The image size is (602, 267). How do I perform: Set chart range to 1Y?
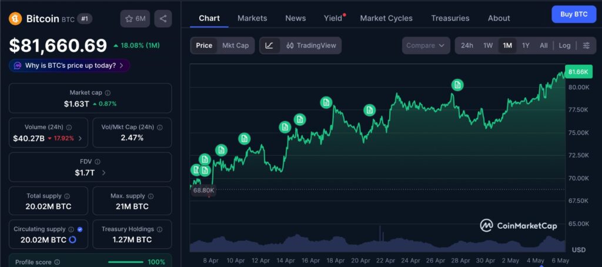(x=526, y=45)
